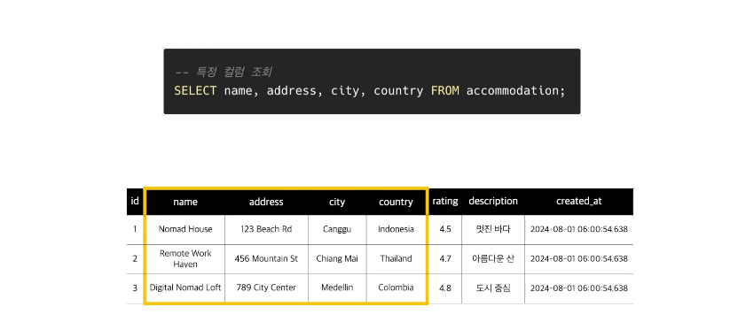Click the id cell of the Nomad House row
This screenshot has width=738, height=322.
click(x=135, y=229)
